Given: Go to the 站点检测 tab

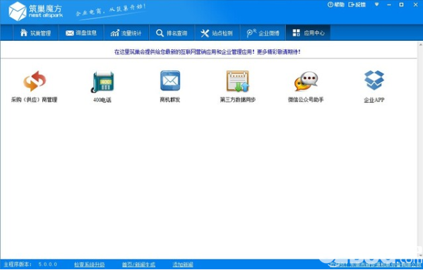Looking at the screenshot, I should 217,33.
